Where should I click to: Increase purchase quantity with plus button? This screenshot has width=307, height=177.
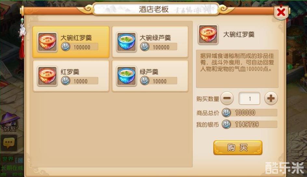click(x=271, y=98)
